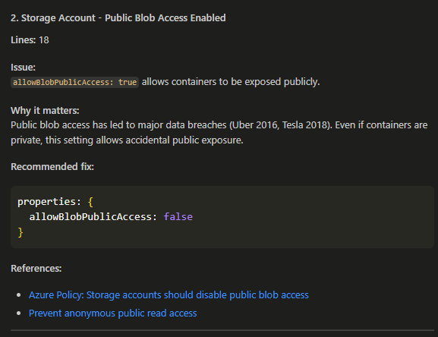Screen dimensions: 438x337
Task: Click the Uber 2016, Tesla 2018 sentence
Action: [219, 125]
